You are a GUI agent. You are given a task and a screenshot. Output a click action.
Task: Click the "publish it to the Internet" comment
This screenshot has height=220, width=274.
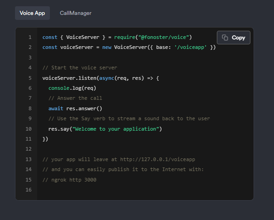pyautogui.click(x=123, y=170)
